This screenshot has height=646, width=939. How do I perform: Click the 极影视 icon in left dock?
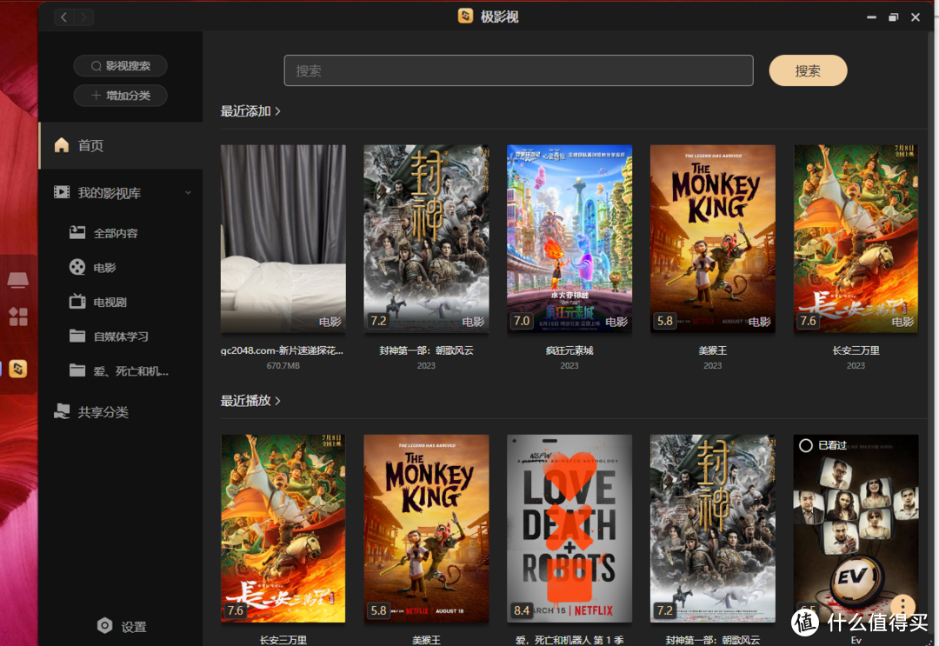coord(18,369)
